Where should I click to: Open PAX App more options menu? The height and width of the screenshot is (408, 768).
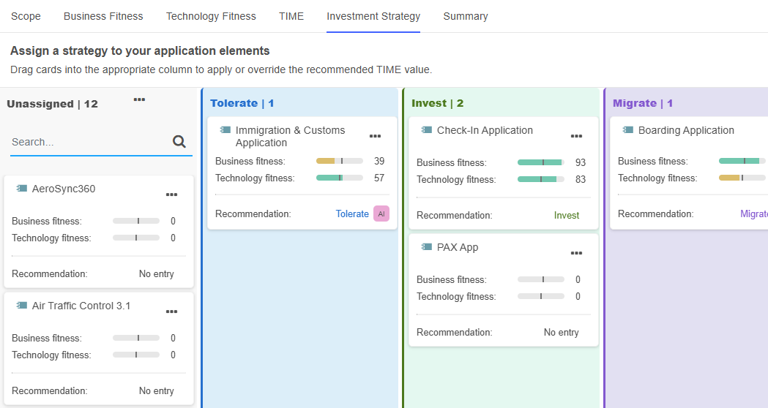576,253
